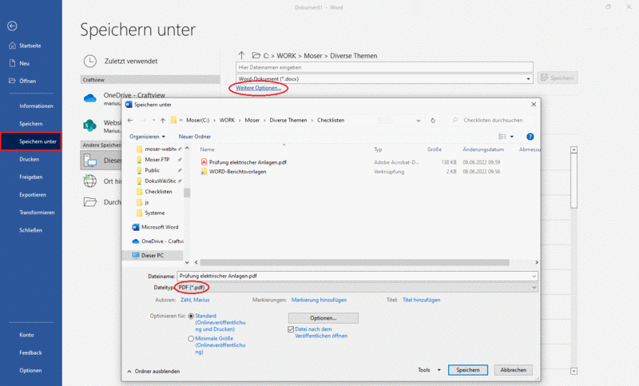Toggle Datei nach dem Veröffentlichen öffnen checkbox
Image resolution: width=639 pixels, height=386 pixels.
291,329
